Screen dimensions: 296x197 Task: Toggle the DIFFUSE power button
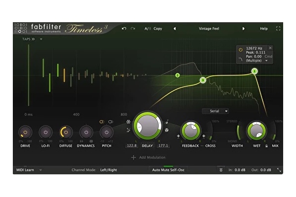point(66,132)
